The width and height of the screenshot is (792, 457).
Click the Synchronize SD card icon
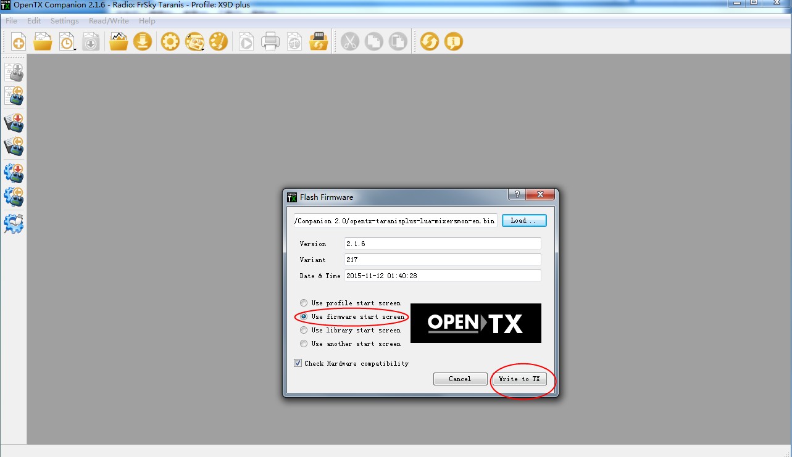click(319, 42)
